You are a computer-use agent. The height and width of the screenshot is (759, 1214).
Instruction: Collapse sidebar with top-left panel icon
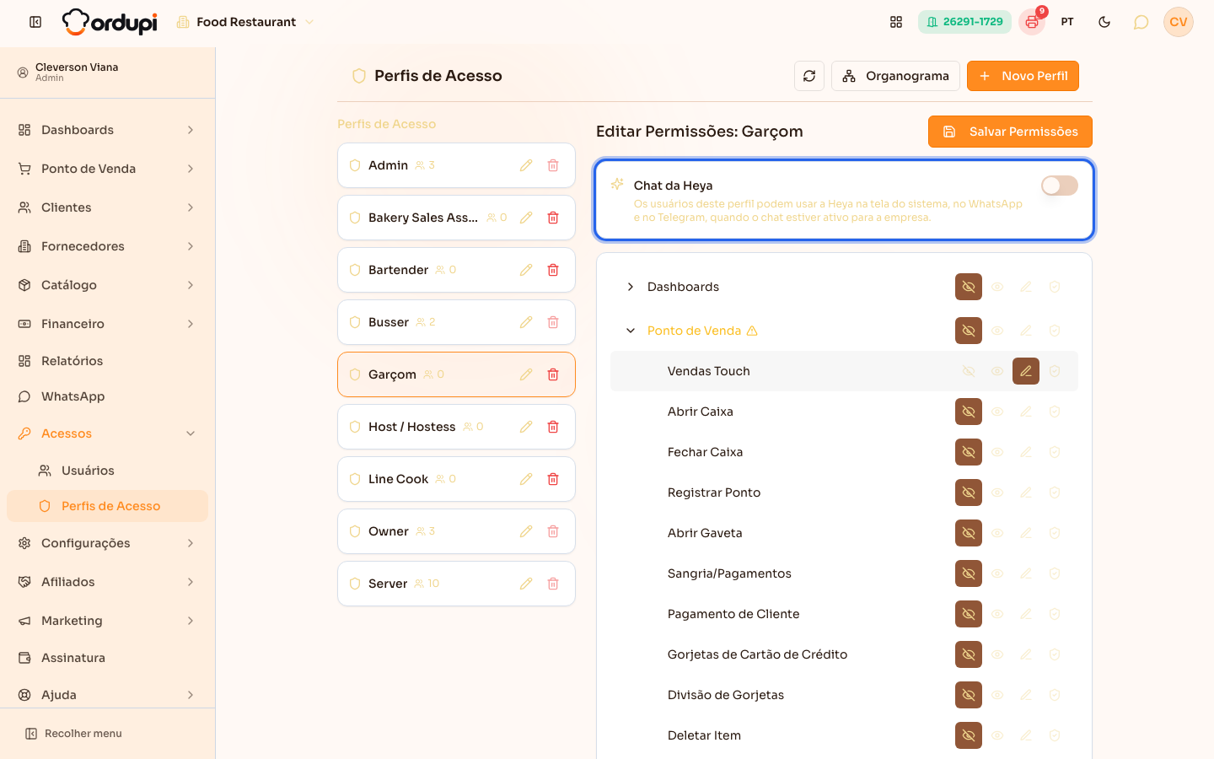click(x=35, y=22)
